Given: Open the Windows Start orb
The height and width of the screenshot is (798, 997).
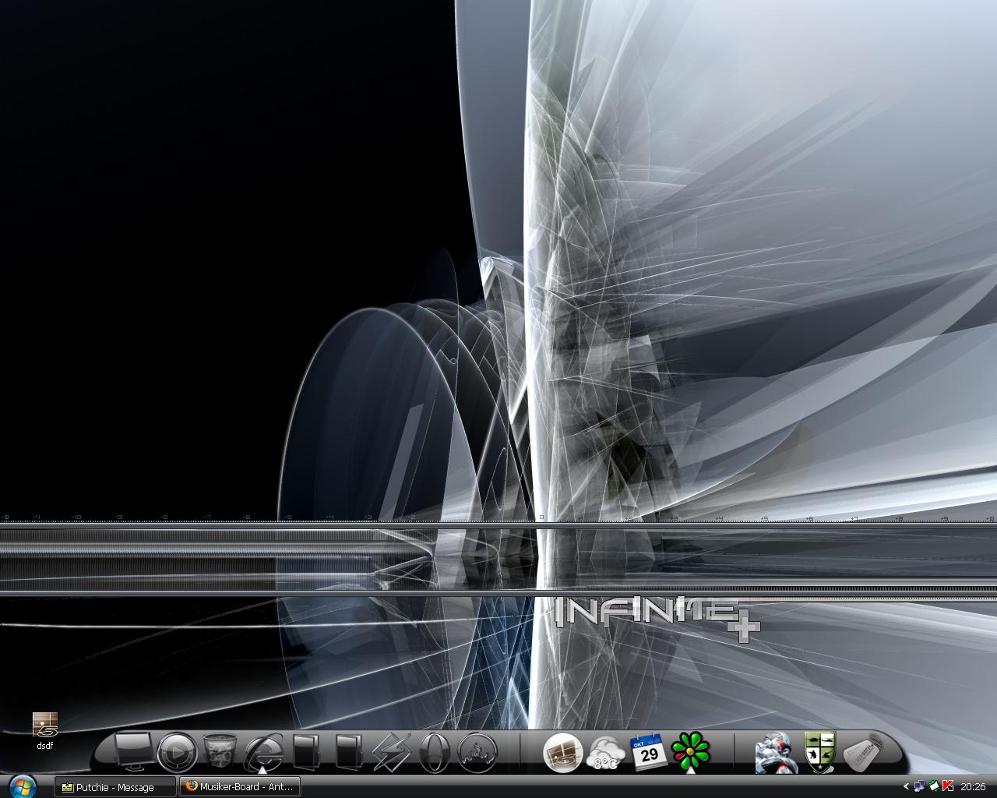Looking at the screenshot, I should pos(23,786).
